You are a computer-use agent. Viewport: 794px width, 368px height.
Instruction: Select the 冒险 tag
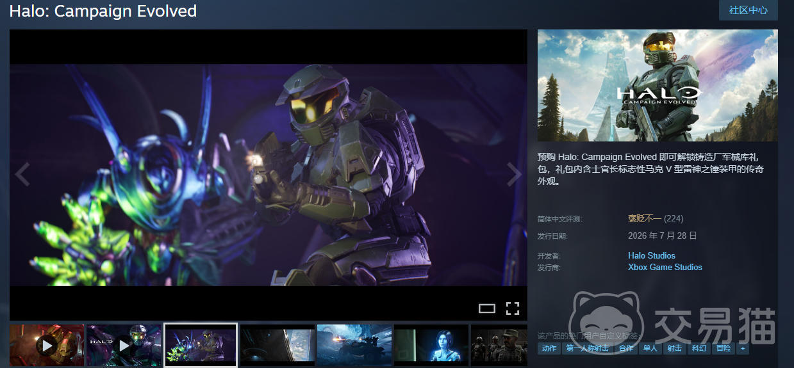(x=724, y=348)
